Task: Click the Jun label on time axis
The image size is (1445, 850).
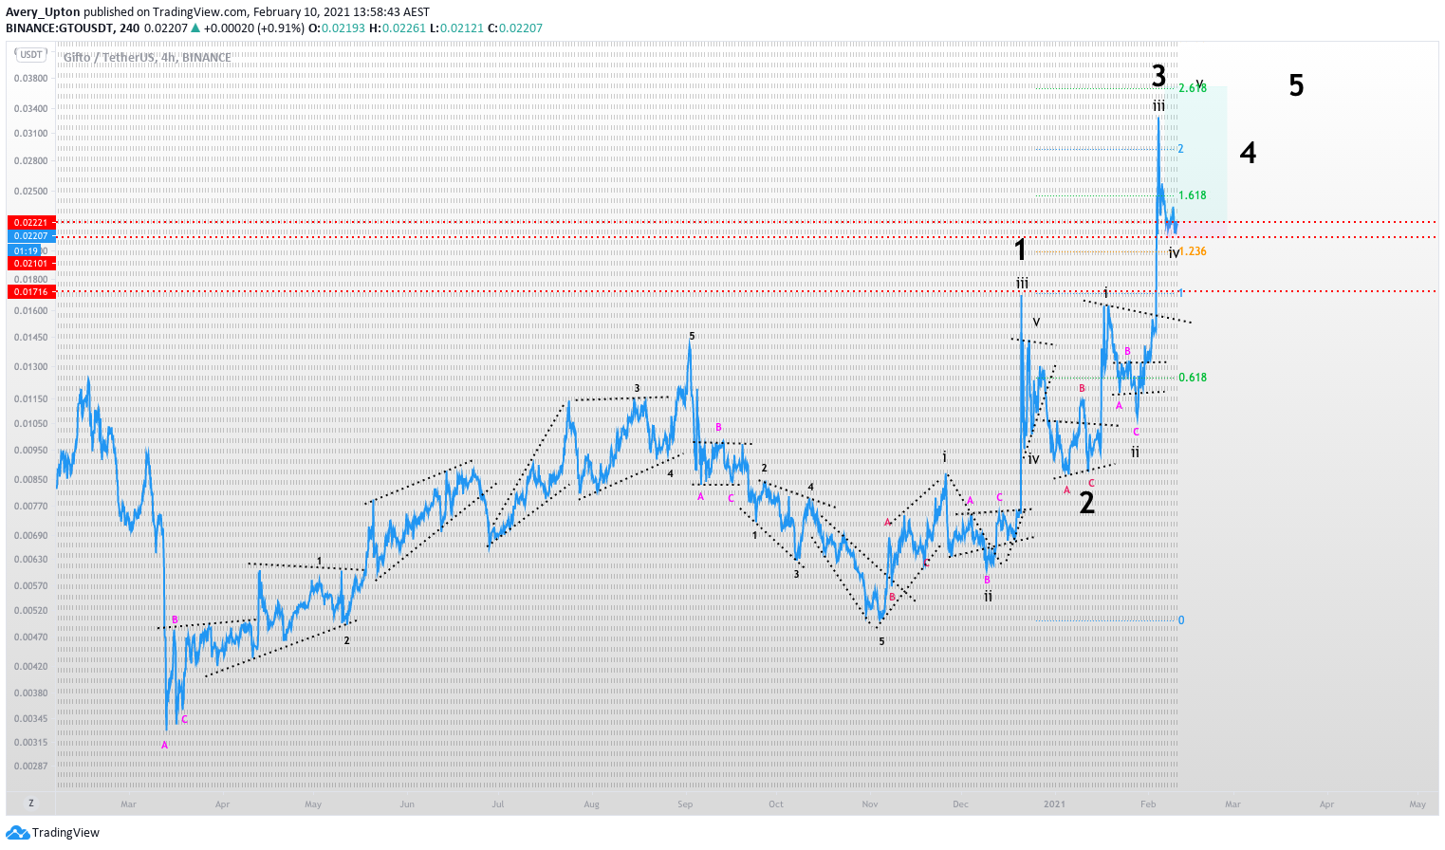Action: point(407,804)
